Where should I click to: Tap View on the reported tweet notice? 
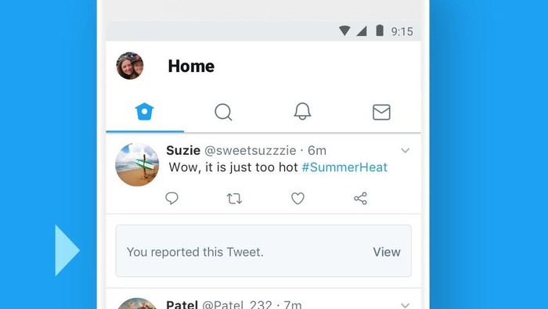point(387,252)
